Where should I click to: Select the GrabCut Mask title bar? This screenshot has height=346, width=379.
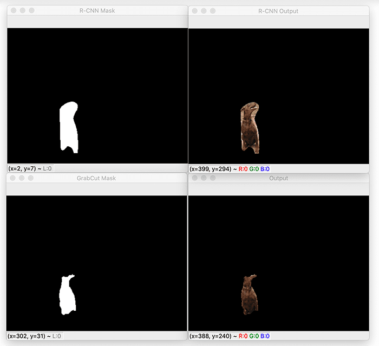(97, 178)
